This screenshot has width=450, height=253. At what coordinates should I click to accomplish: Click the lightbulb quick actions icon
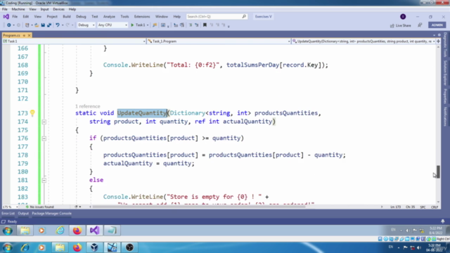(32, 113)
